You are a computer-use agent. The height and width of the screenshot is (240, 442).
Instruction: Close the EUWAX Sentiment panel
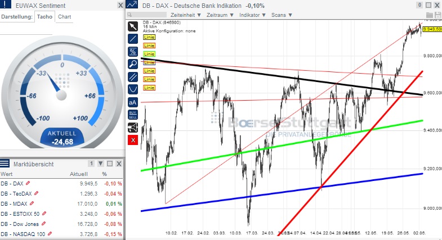(x=120, y=6)
